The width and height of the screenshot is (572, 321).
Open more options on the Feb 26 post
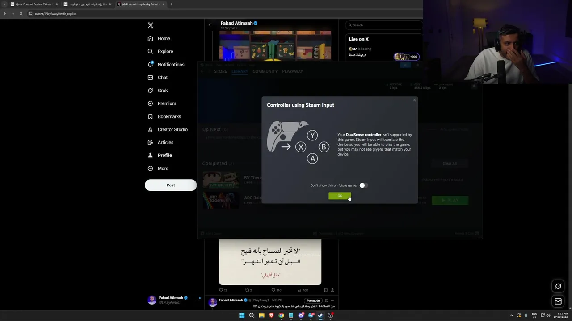333,300
